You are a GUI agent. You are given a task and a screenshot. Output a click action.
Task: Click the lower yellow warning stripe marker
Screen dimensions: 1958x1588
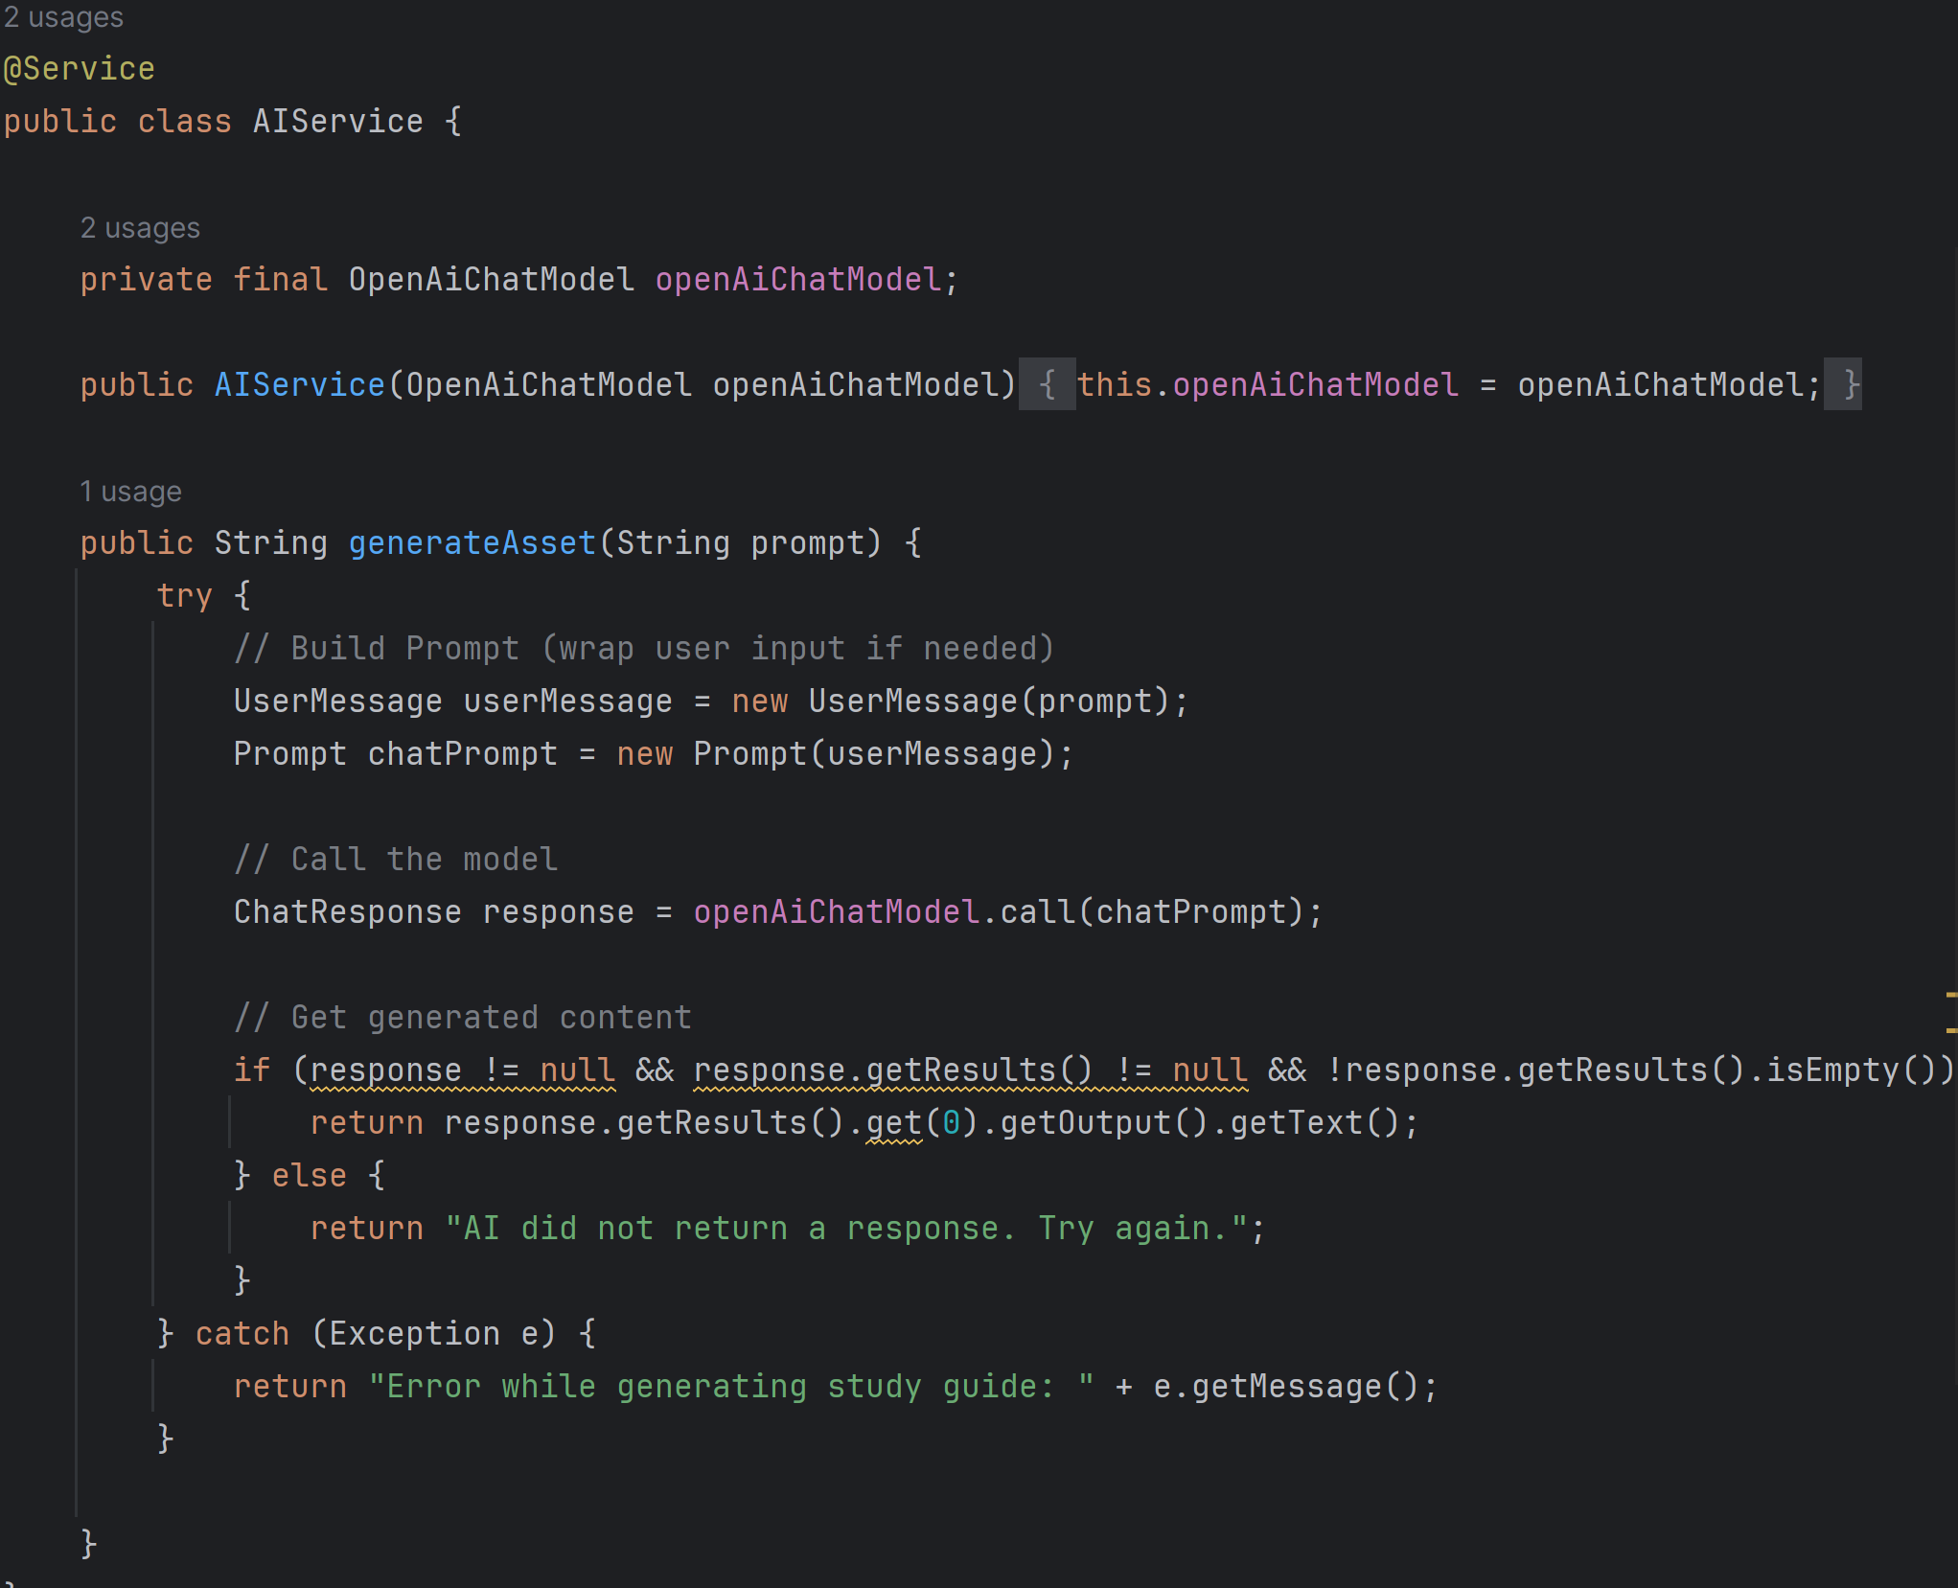(x=1951, y=1030)
